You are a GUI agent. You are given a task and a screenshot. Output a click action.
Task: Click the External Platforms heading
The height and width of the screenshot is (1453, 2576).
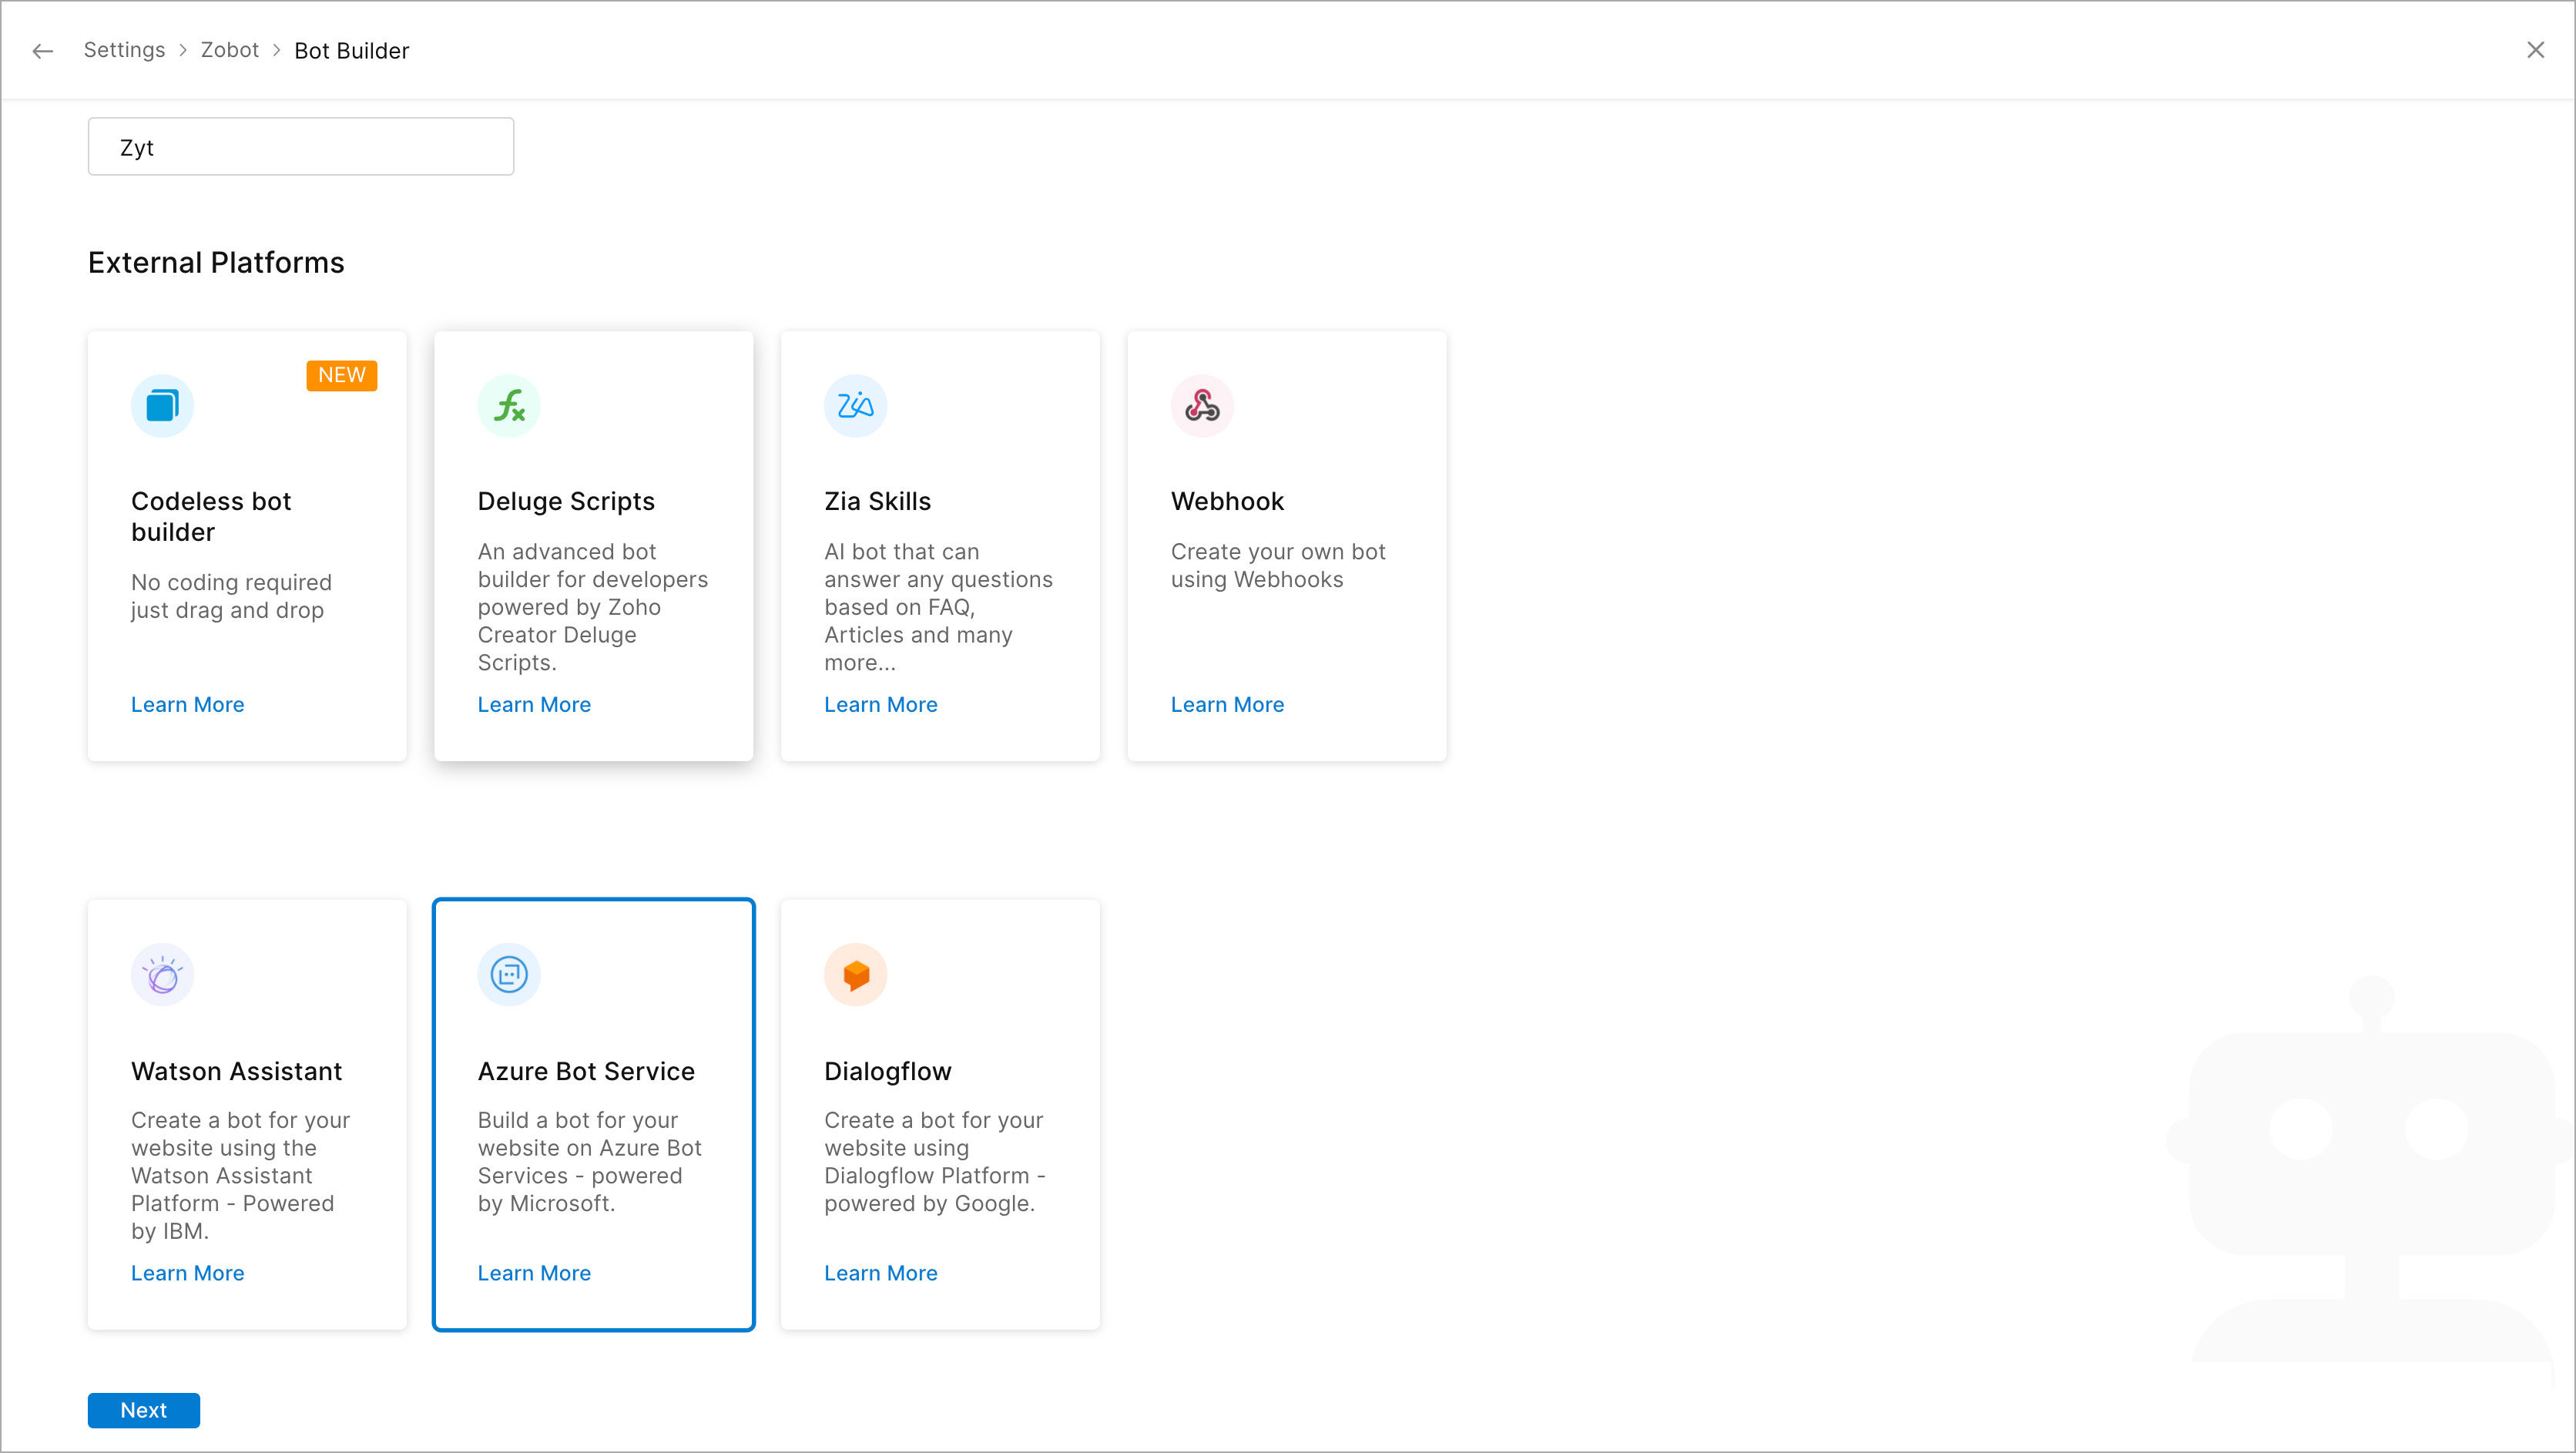[216, 262]
